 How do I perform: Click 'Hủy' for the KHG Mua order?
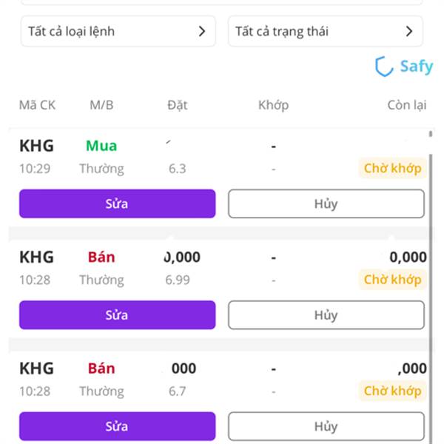click(326, 203)
